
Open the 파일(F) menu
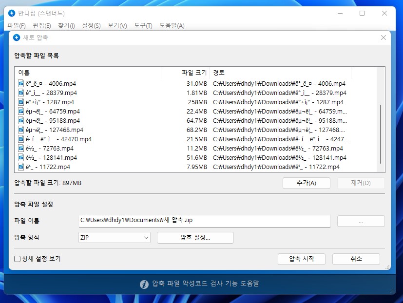[x=17, y=25]
